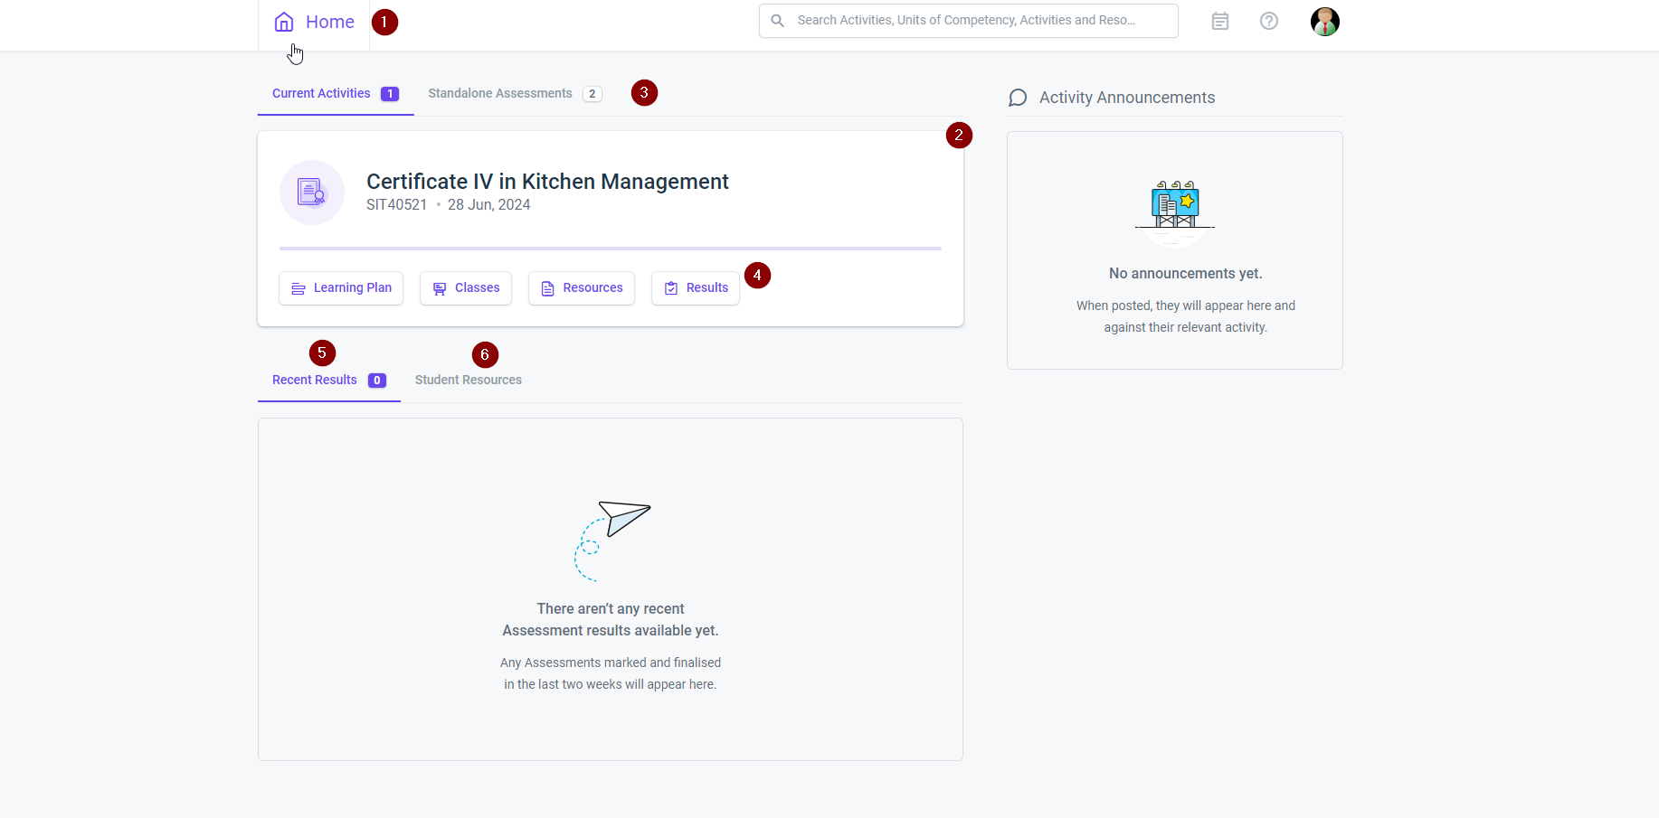This screenshot has width=1659, height=818.
Task: Click the profile avatar picture
Action: (x=1324, y=21)
